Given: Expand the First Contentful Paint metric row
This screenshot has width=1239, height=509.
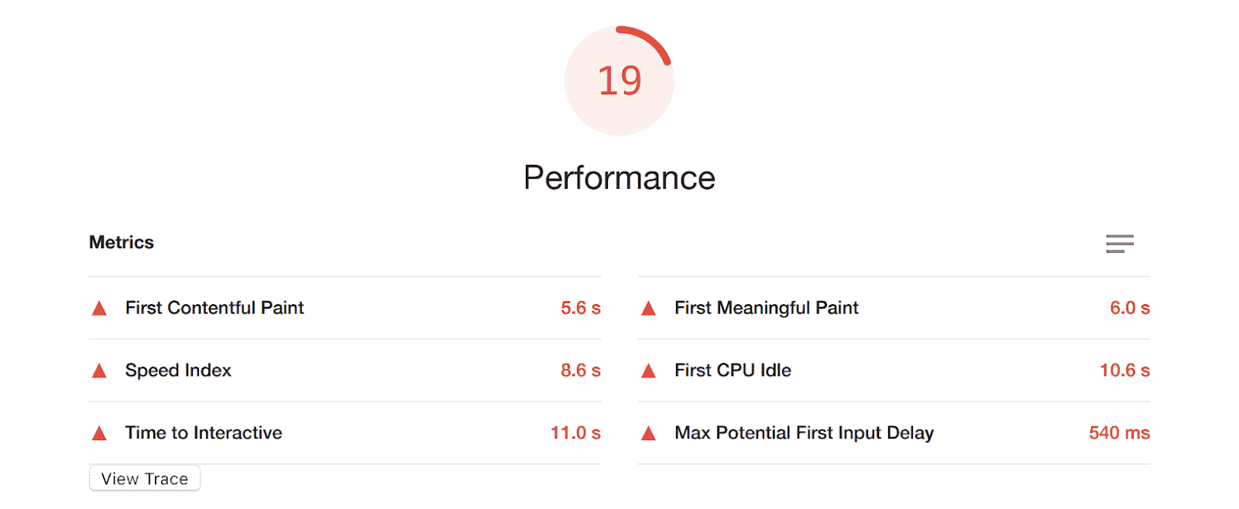Looking at the screenshot, I should click(215, 308).
